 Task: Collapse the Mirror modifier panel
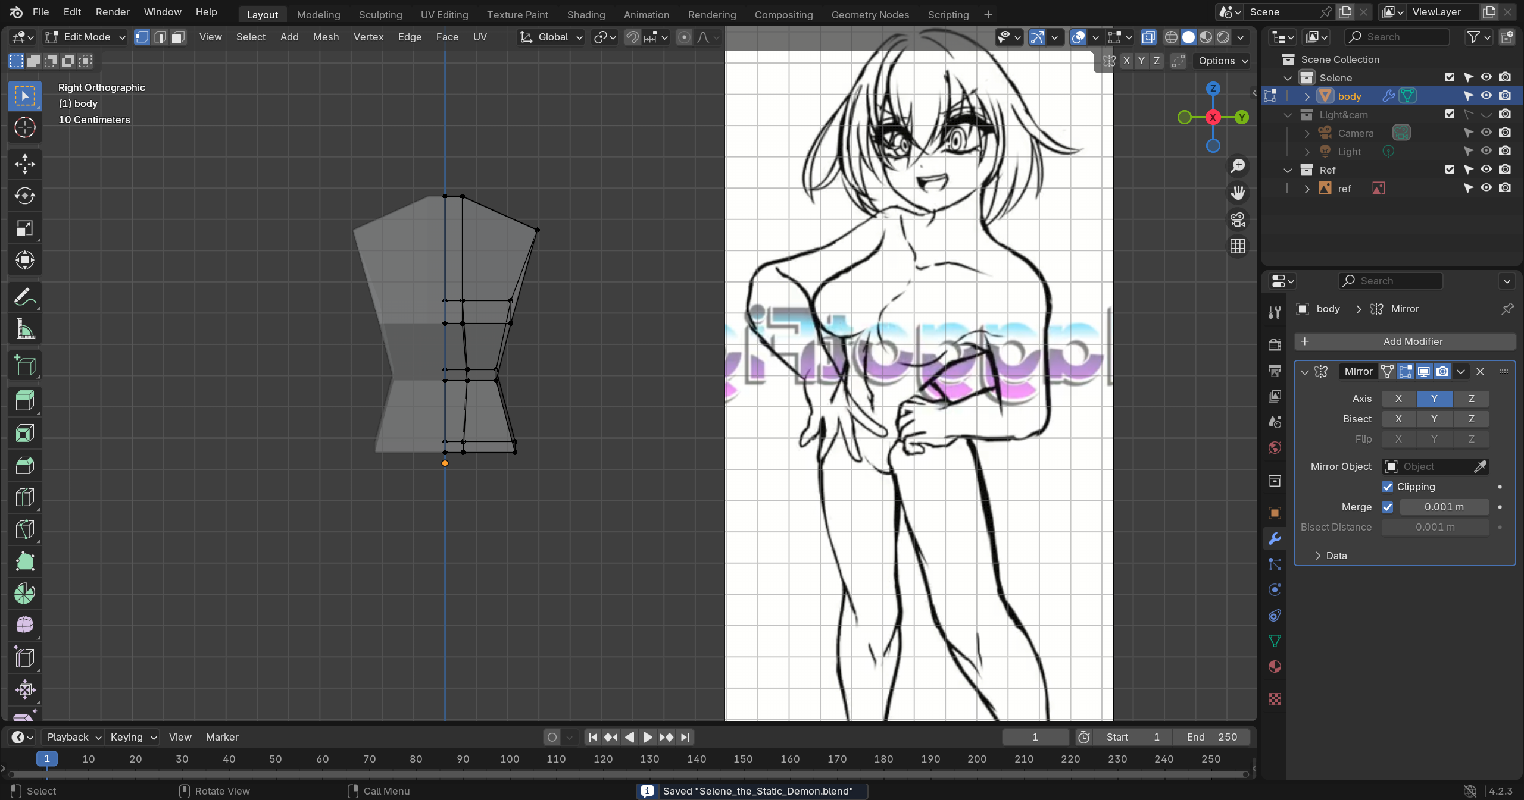pyautogui.click(x=1305, y=372)
